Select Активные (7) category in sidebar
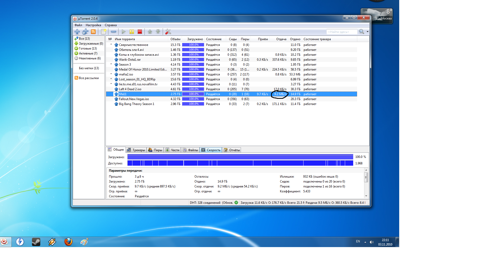499x280 pixels. pyautogui.click(x=88, y=53)
